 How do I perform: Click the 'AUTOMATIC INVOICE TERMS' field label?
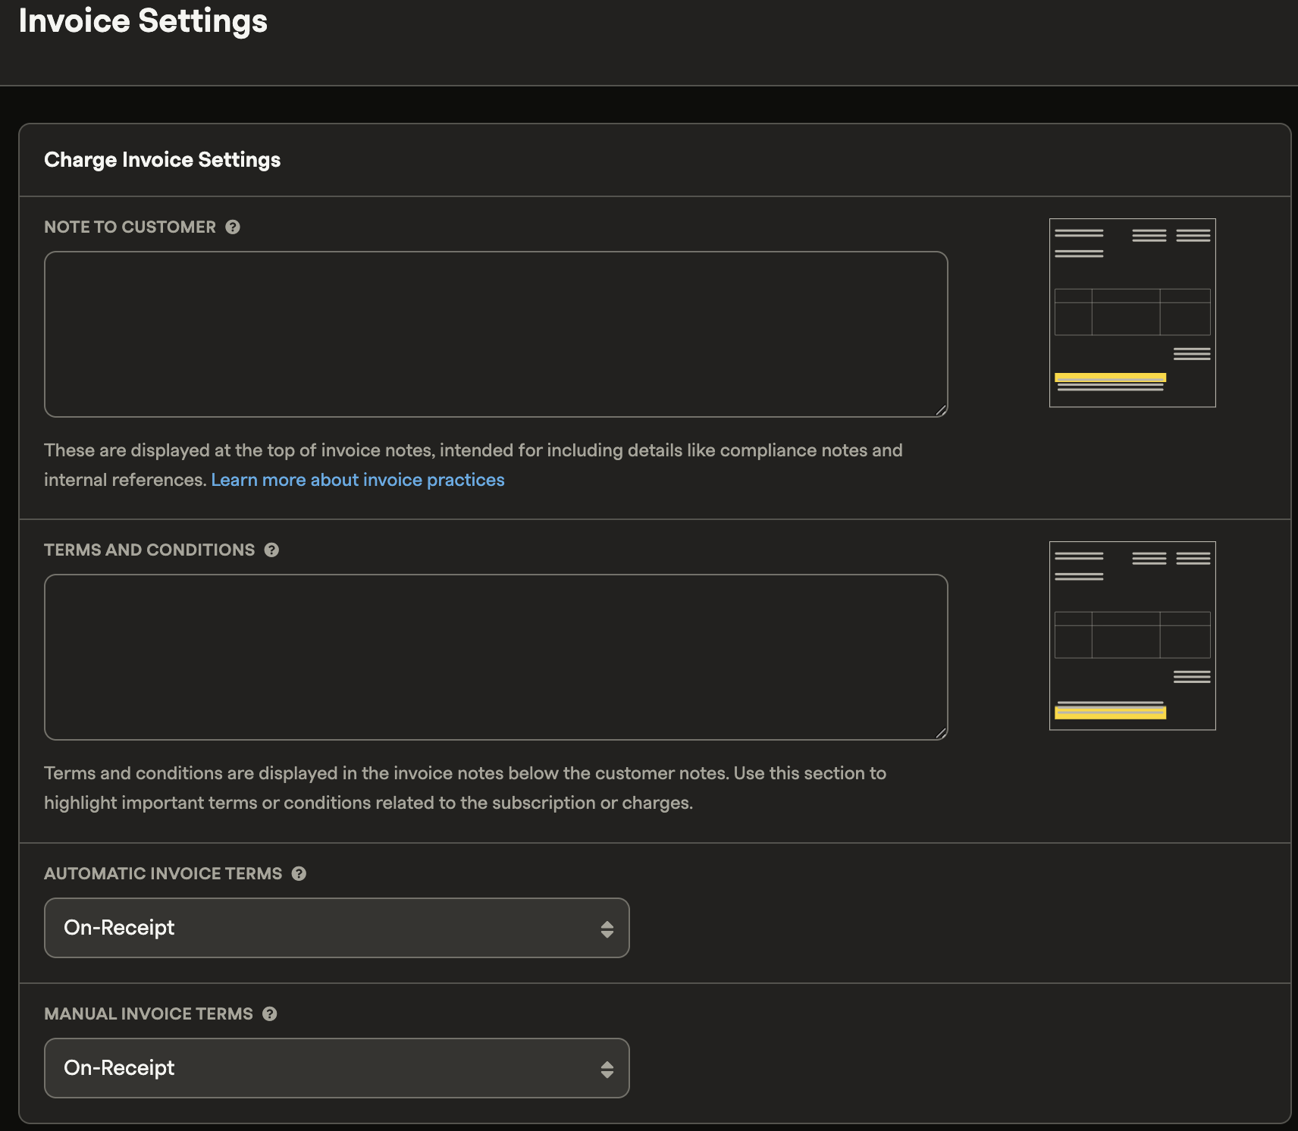[x=163, y=874]
